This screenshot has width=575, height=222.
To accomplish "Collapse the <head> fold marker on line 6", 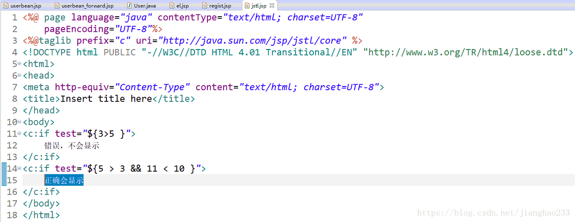I will pos(19,76).
